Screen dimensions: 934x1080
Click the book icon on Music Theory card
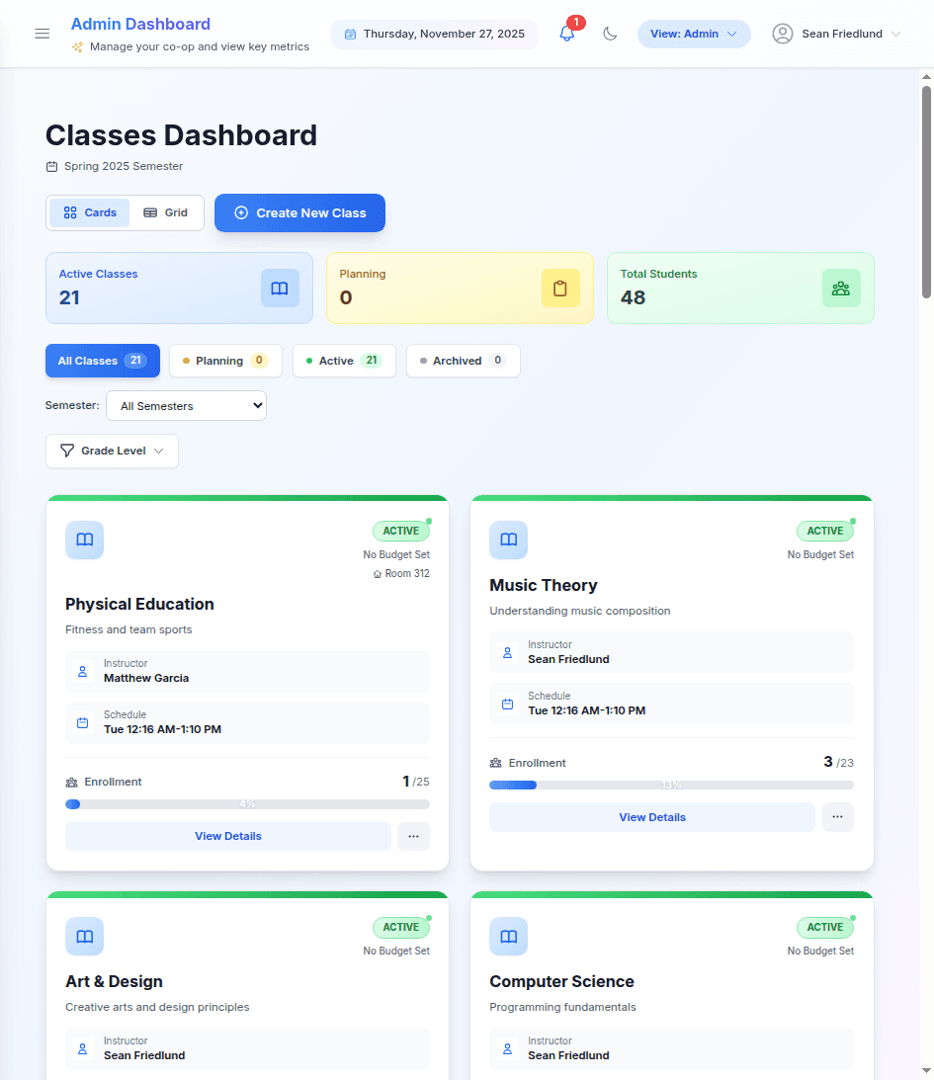(x=508, y=540)
